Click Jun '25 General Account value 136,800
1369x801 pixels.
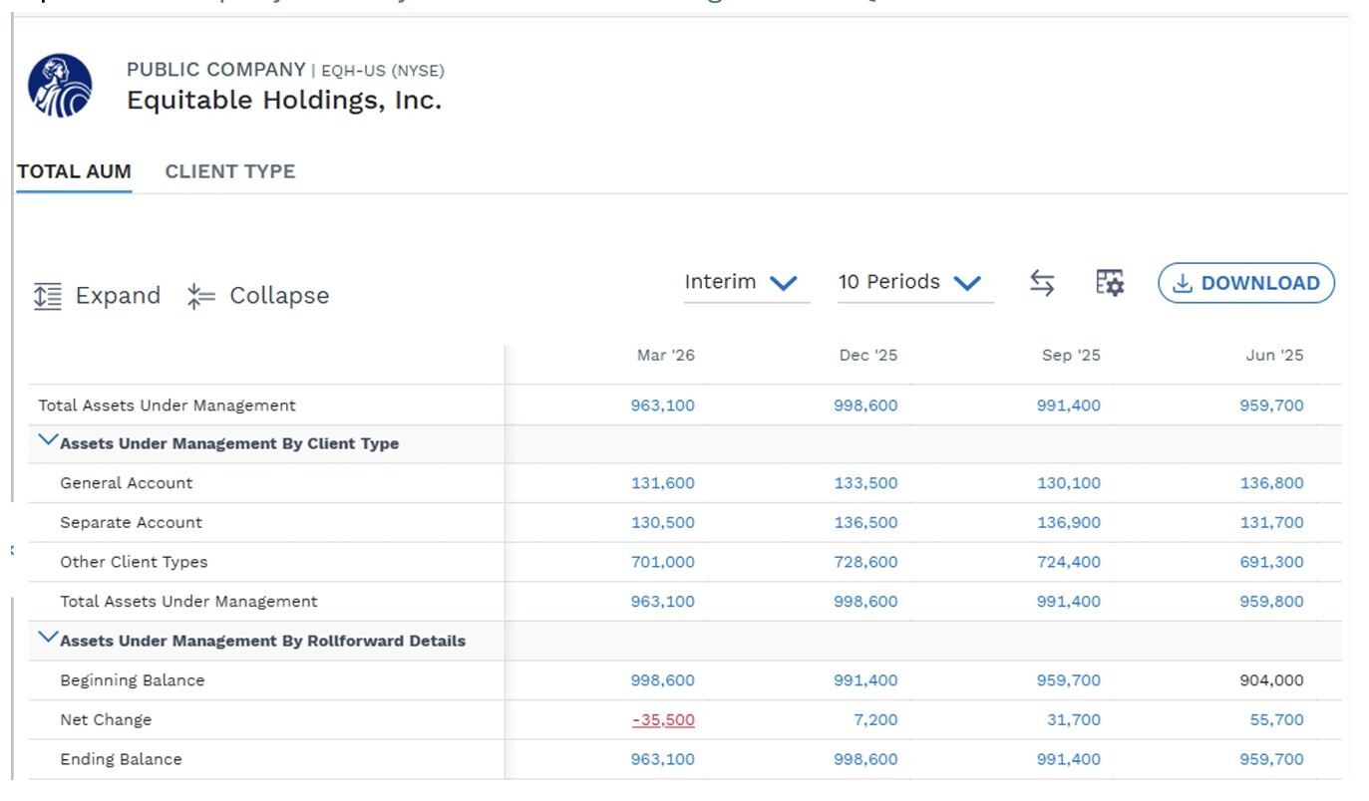coord(1271,483)
